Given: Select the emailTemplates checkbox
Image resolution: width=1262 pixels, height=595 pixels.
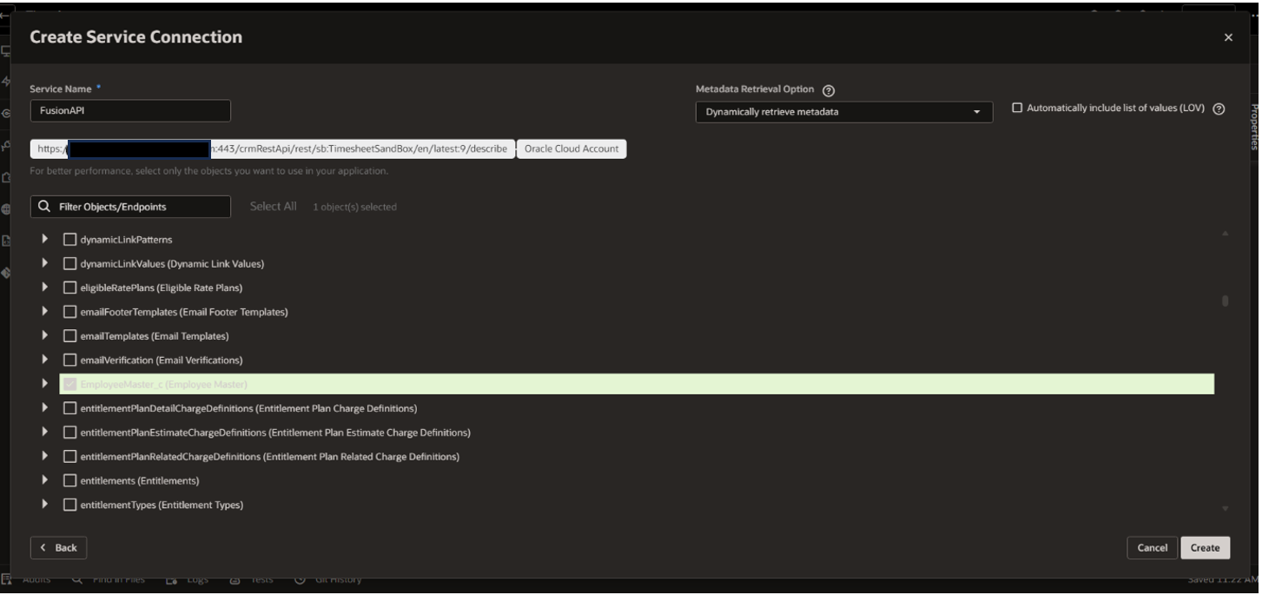Looking at the screenshot, I should click(x=70, y=336).
